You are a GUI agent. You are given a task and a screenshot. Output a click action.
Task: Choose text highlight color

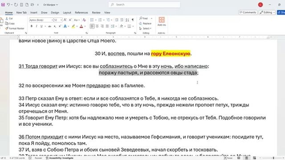(73, 26)
